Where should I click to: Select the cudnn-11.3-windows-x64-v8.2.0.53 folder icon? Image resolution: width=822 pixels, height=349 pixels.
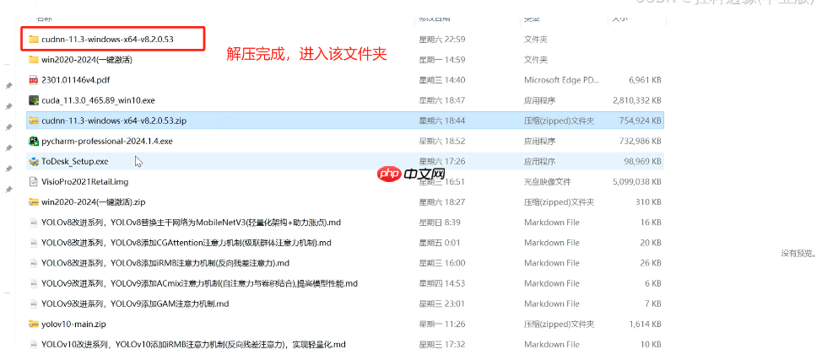tap(34, 39)
